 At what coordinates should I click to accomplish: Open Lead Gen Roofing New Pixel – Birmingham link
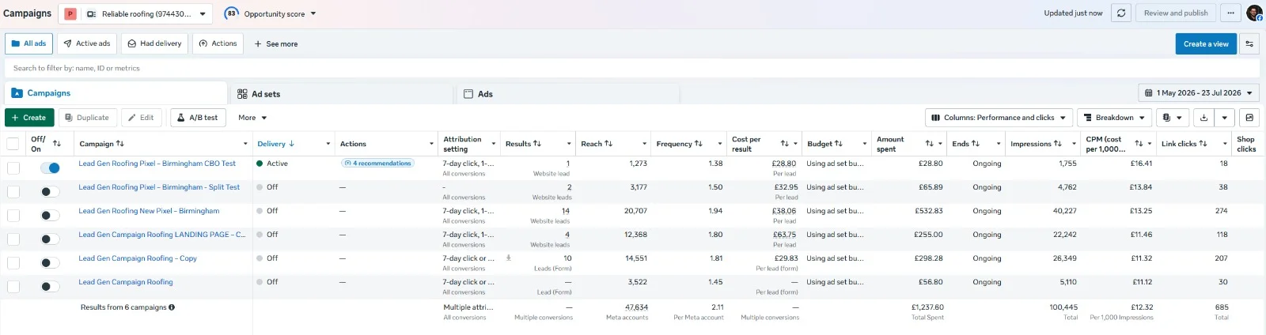click(149, 211)
